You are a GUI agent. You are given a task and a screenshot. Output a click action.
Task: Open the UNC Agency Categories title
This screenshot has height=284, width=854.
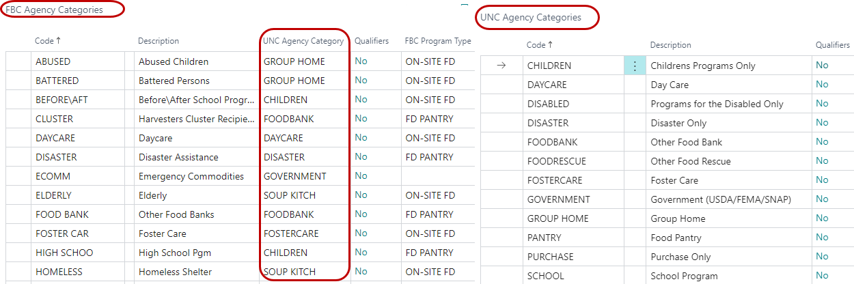pyautogui.click(x=531, y=18)
